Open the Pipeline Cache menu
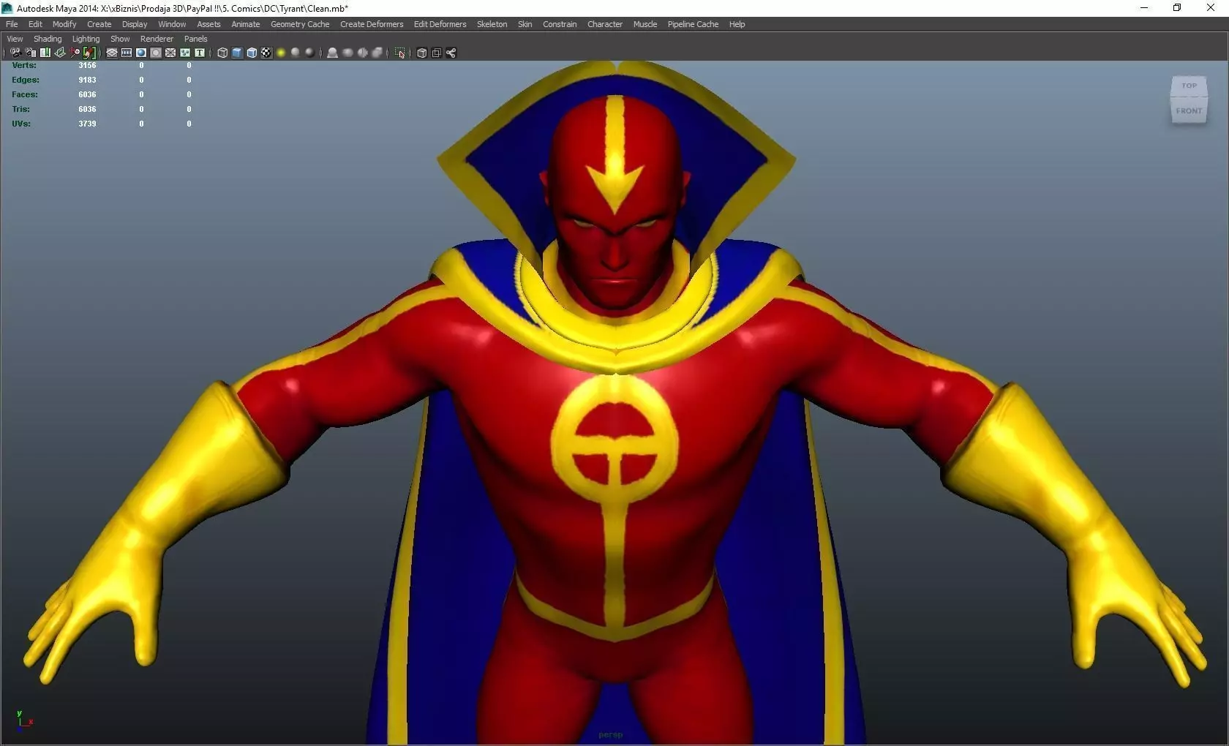1229x746 pixels. [x=693, y=24]
